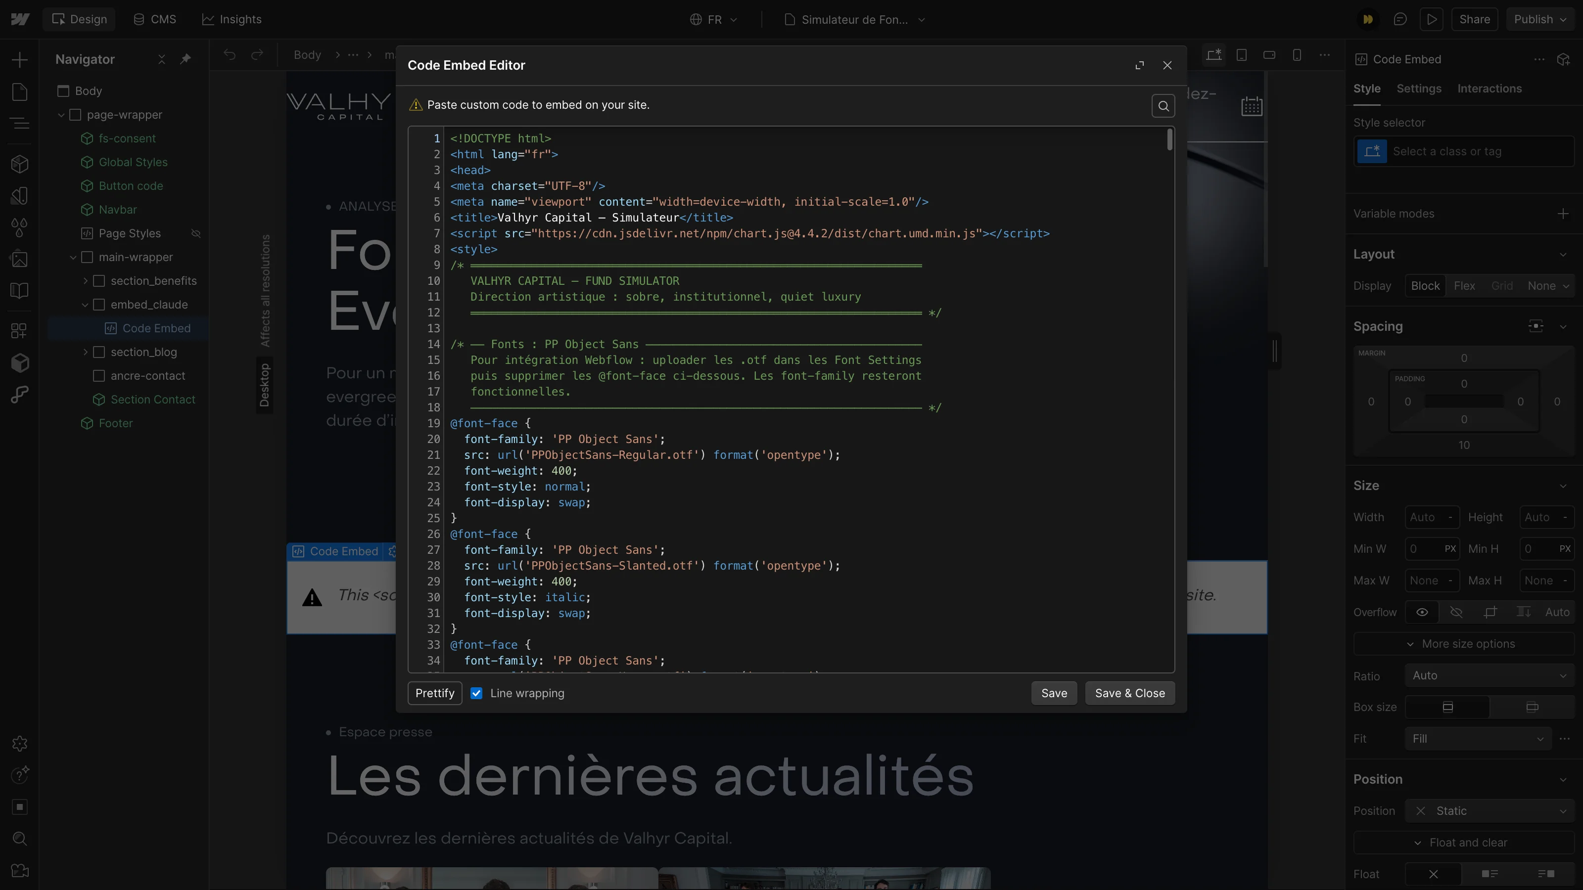Switch to mobile portrait breakpoint icon
Screen dimensions: 1583x890
pyautogui.click(x=1297, y=55)
